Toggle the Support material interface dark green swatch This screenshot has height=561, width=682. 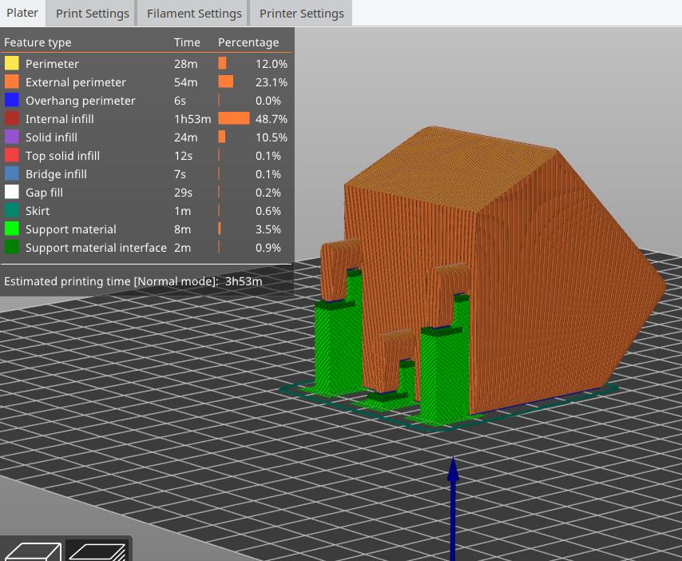coord(12,247)
